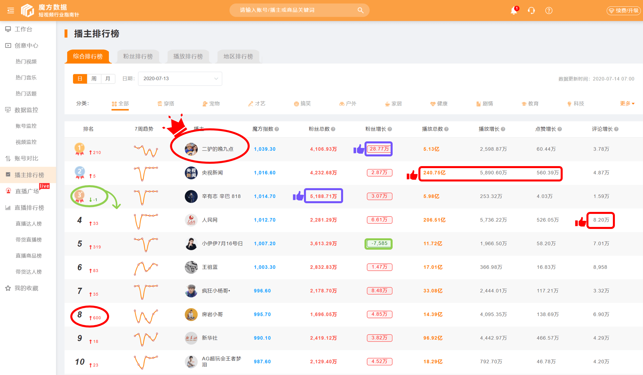Switch to 地区排行榜 tab

point(238,56)
